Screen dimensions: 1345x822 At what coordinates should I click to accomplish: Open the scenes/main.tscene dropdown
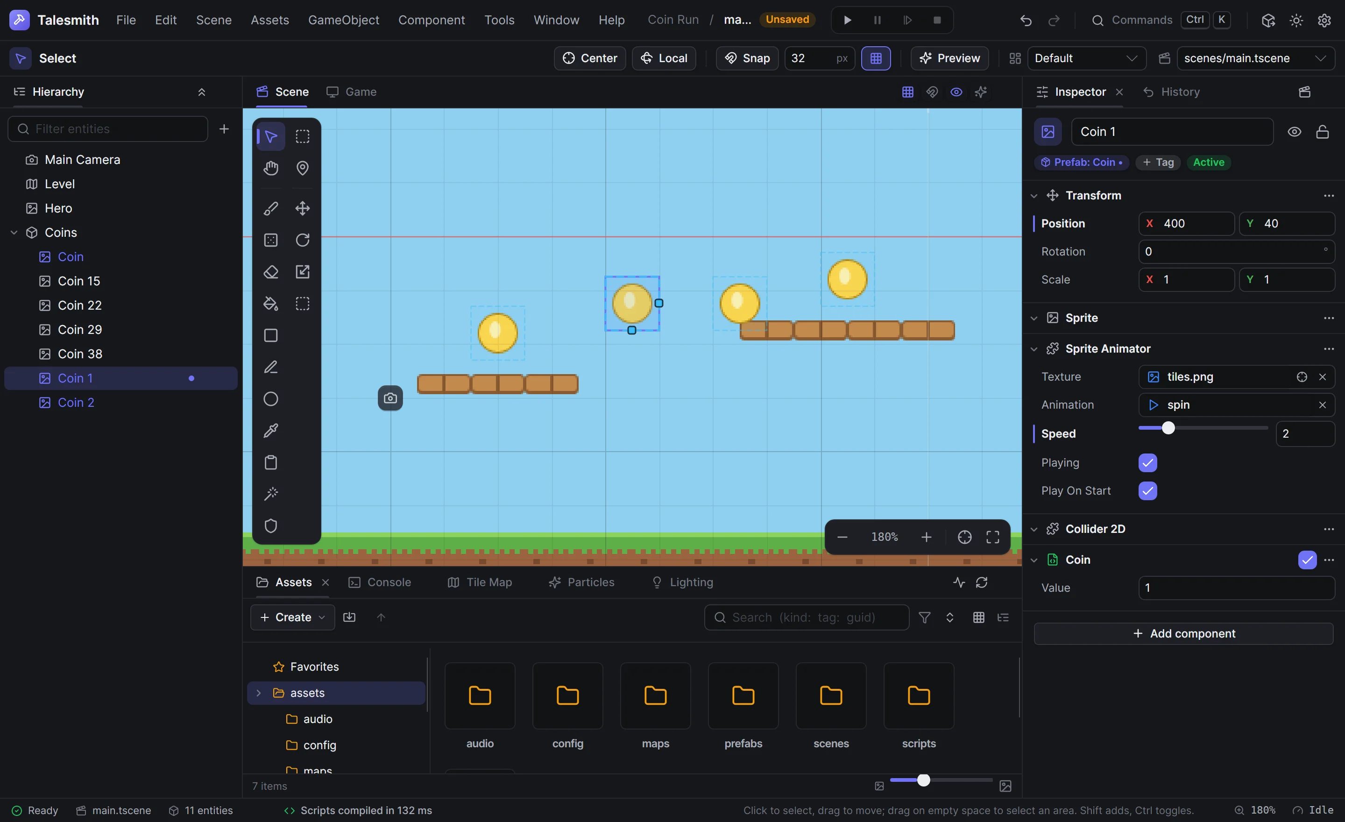click(x=1255, y=58)
